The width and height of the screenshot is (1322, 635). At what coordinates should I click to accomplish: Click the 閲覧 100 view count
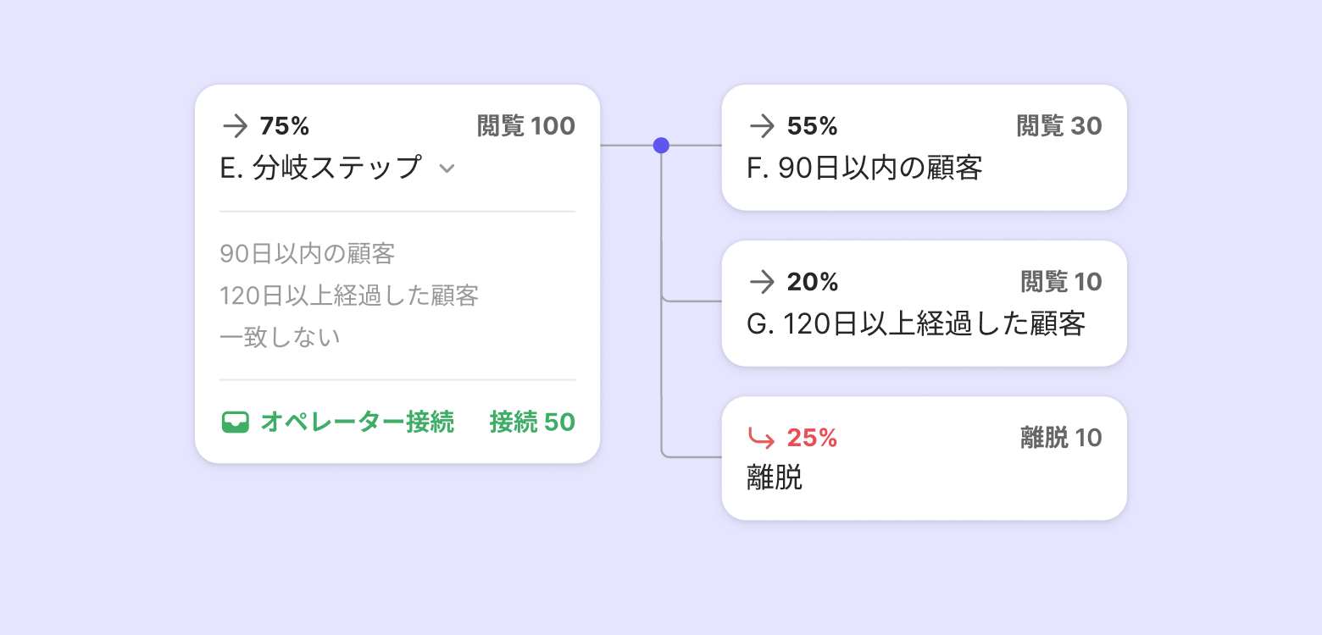(x=526, y=127)
